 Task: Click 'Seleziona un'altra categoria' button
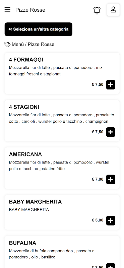coord(39,29)
